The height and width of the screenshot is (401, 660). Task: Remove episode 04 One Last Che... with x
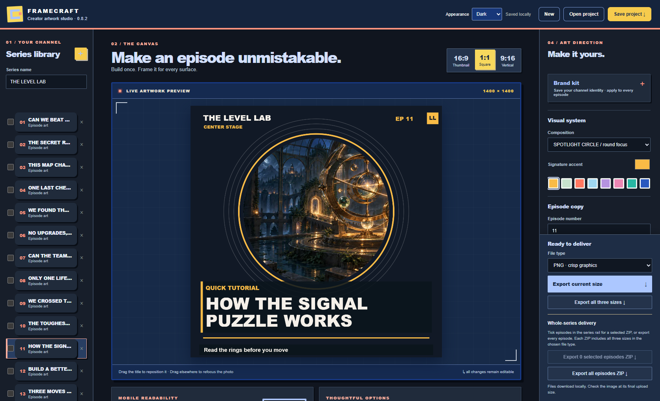tap(82, 190)
